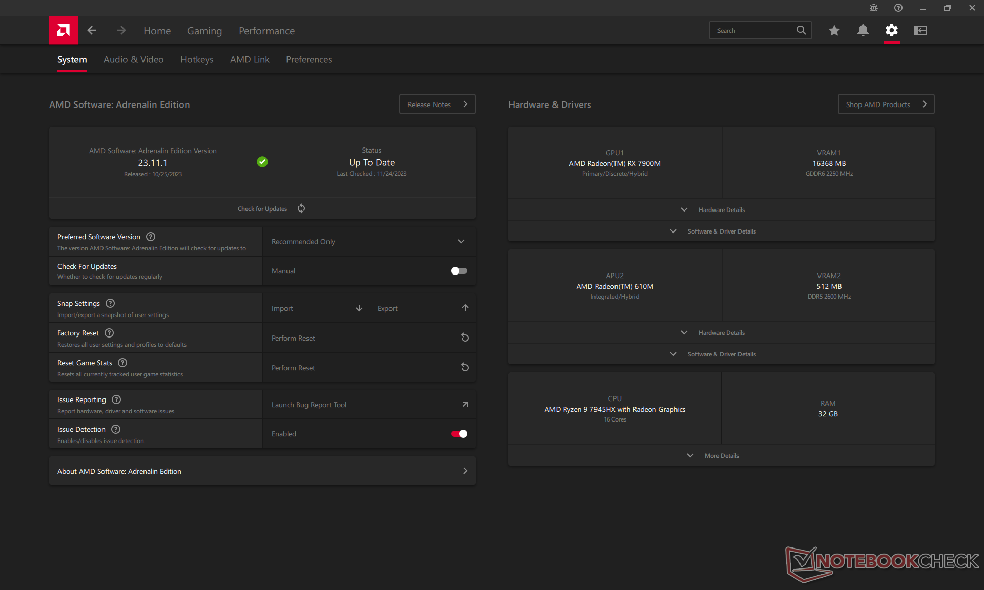984x590 pixels.
Task: Click Launch Bug Report Tool
Action: click(x=309, y=405)
